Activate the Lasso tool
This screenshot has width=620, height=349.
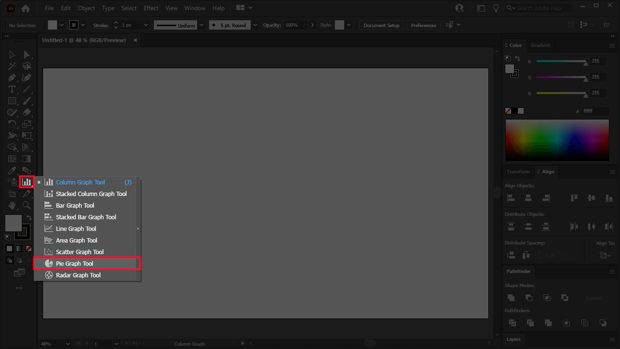27,66
